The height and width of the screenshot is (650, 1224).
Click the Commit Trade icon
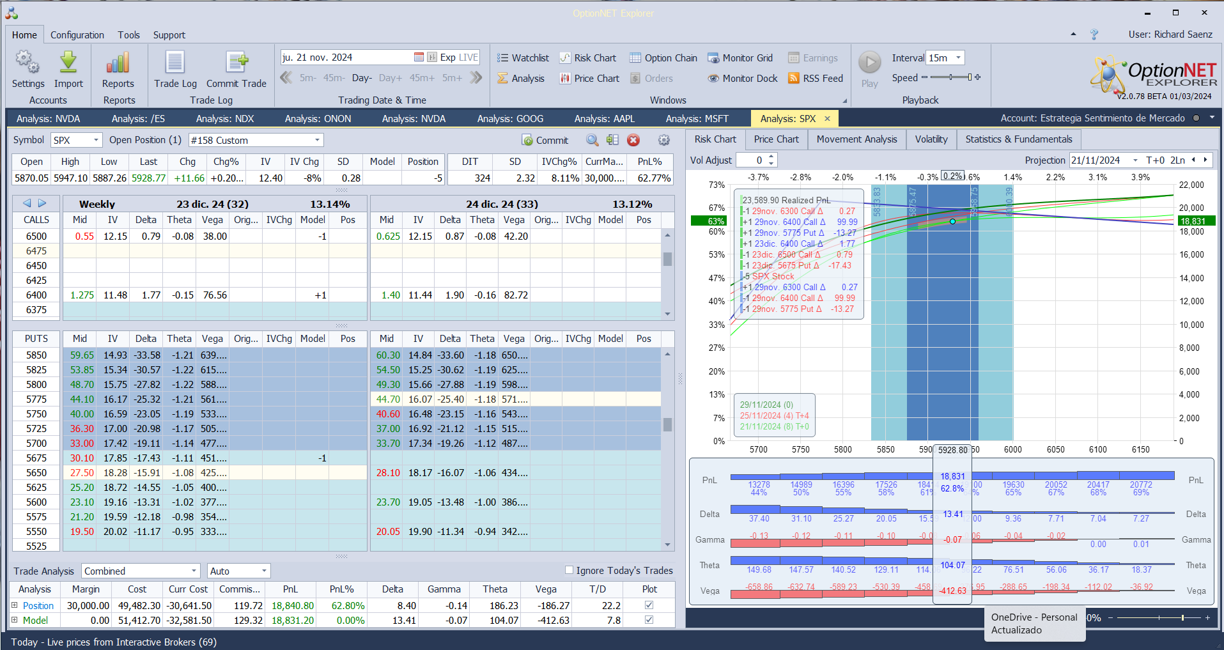[x=236, y=63]
